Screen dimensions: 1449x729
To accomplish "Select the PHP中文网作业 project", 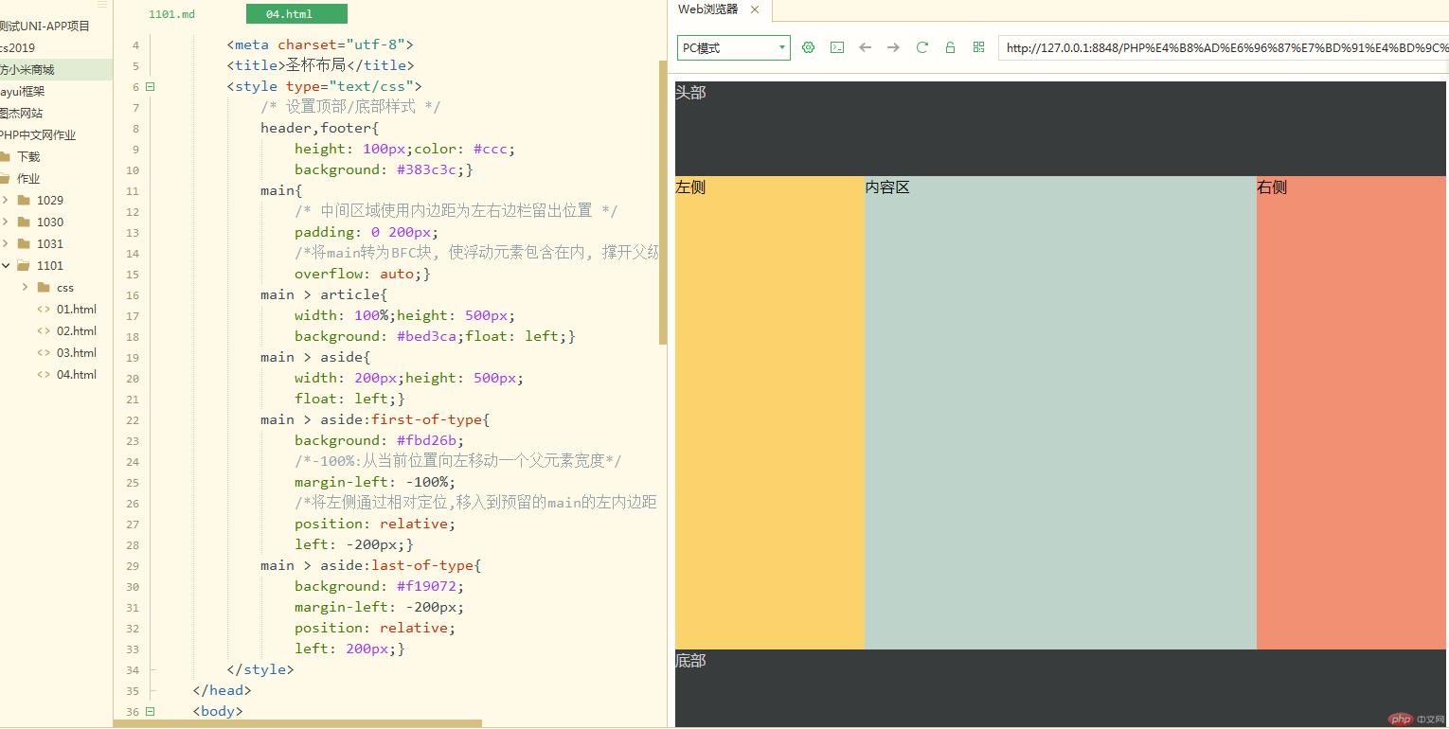I will click(38, 135).
